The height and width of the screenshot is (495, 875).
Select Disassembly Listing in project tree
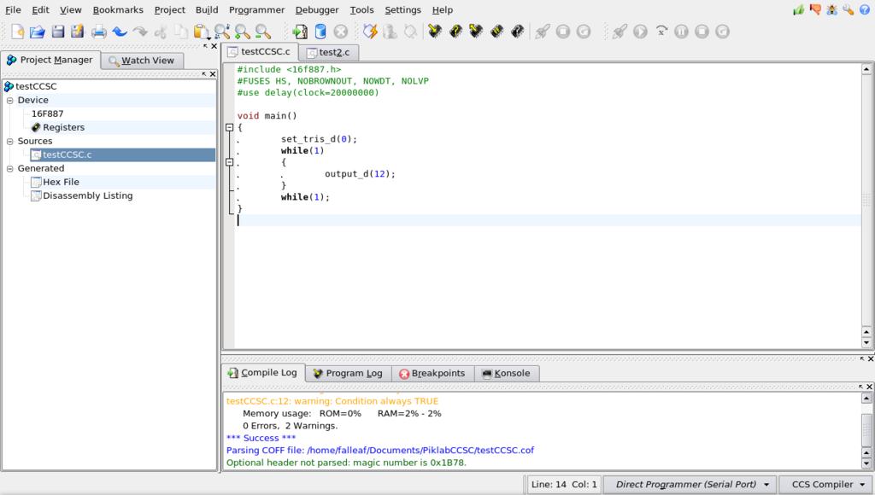[x=87, y=195]
